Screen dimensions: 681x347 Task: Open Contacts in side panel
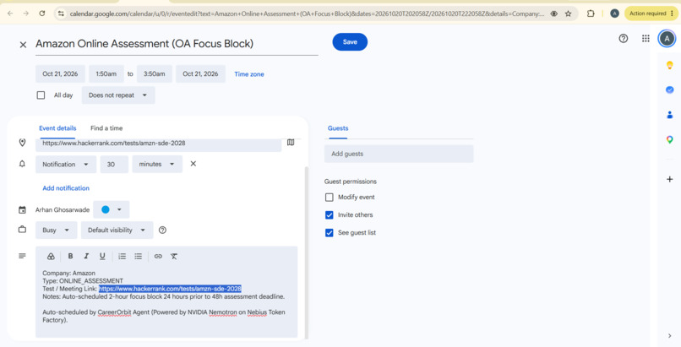tap(670, 115)
